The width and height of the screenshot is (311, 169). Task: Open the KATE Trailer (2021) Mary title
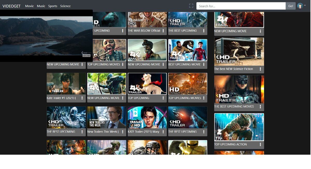[x=144, y=132]
